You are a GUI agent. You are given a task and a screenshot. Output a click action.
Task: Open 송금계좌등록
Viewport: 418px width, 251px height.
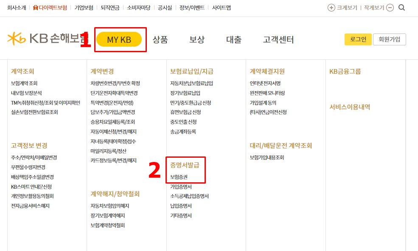tap(183, 131)
